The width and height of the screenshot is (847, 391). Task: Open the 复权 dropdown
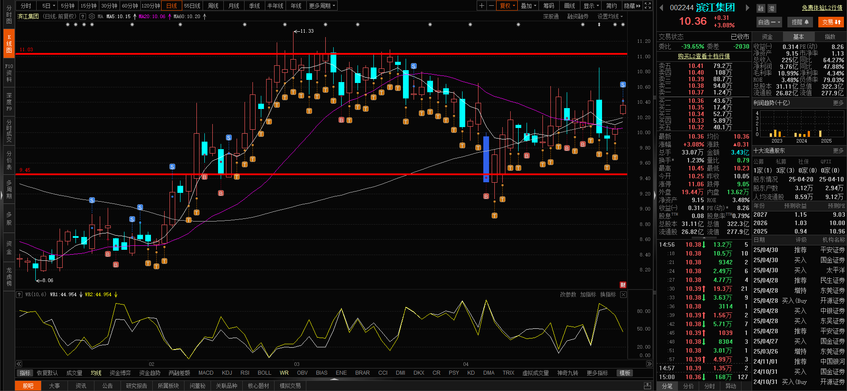(x=507, y=6)
